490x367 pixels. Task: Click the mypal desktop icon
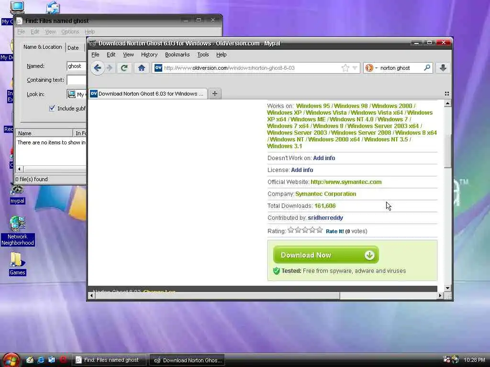(17, 194)
